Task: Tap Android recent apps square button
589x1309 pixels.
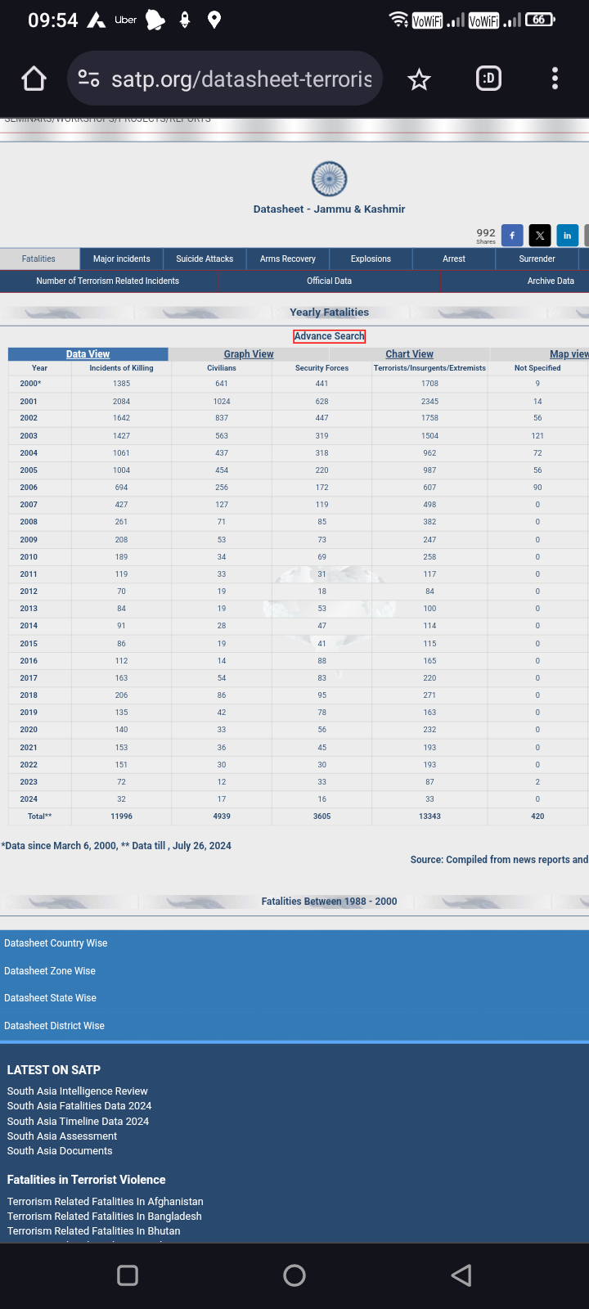Action: tap(128, 1275)
